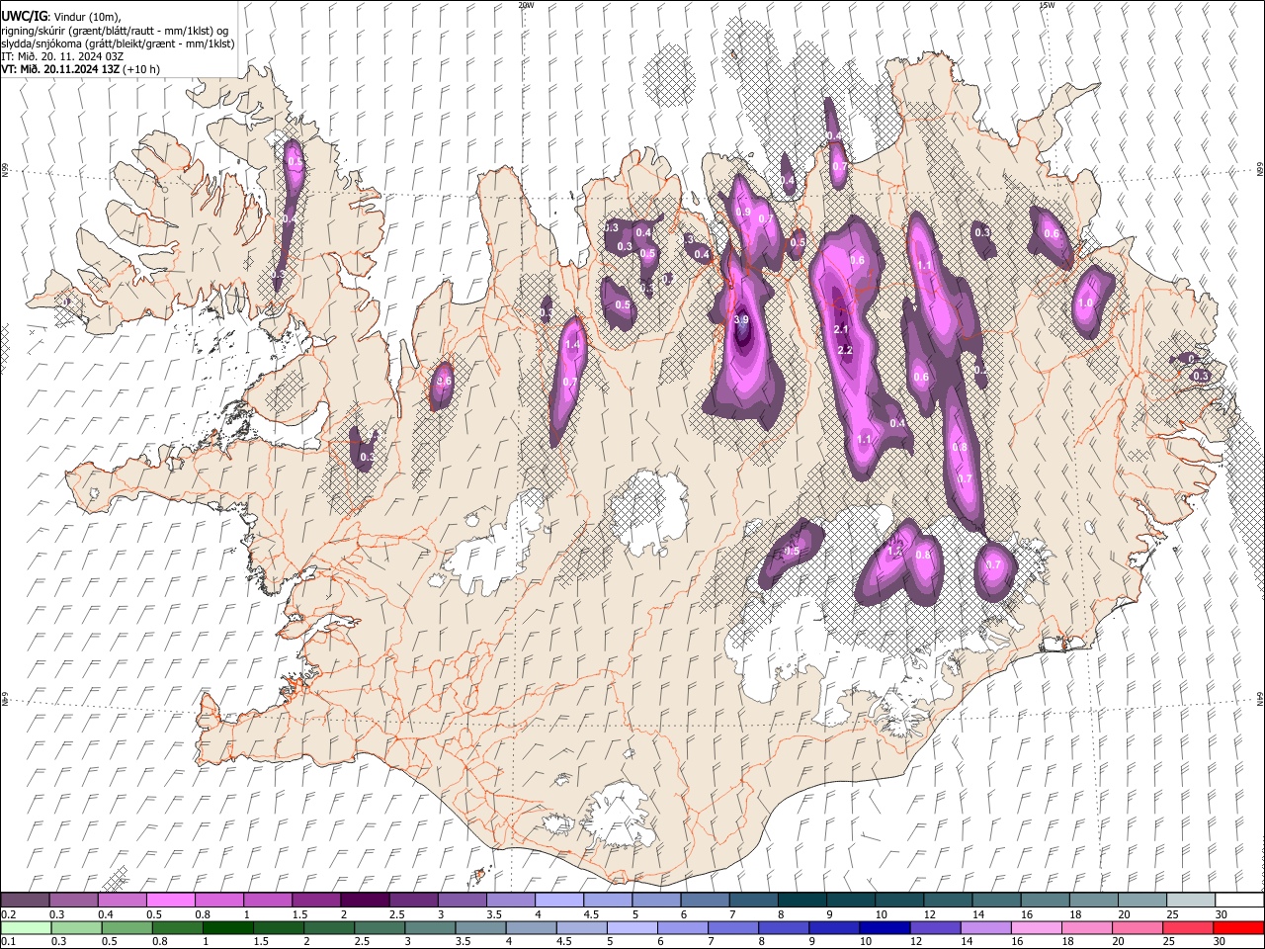This screenshot has height=949, width=1265.
Task: Click the '0.2' label on the upper scale
Action: [x=8, y=915]
